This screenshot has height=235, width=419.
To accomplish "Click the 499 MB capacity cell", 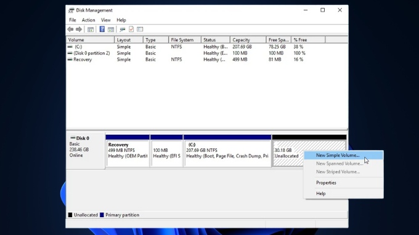I will tap(240, 60).
